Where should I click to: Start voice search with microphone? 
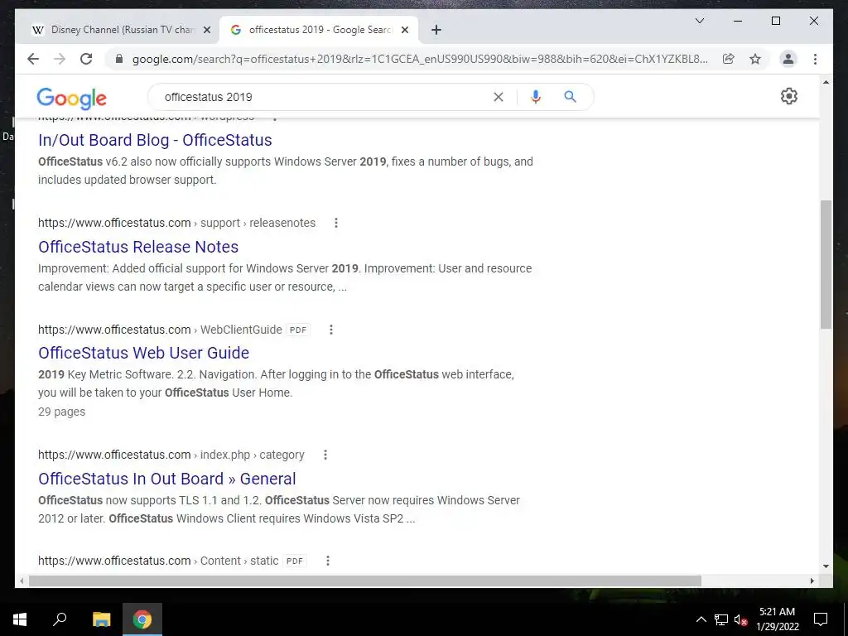pos(536,97)
